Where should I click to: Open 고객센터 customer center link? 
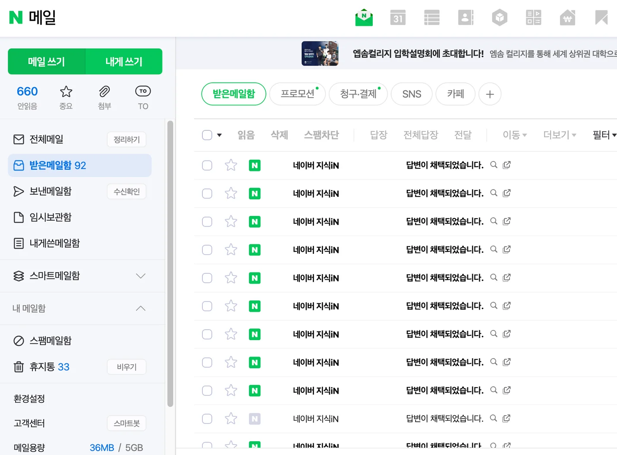(29, 423)
